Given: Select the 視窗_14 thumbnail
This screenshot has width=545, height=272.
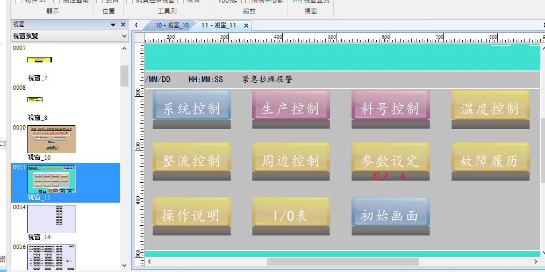Looking at the screenshot, I should (52, 218).
